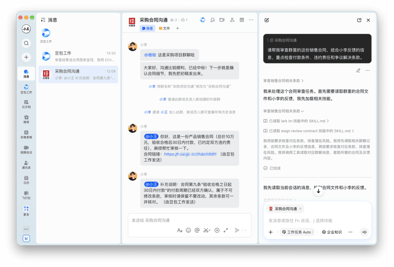Open more options below the prompt

[368, 71]
